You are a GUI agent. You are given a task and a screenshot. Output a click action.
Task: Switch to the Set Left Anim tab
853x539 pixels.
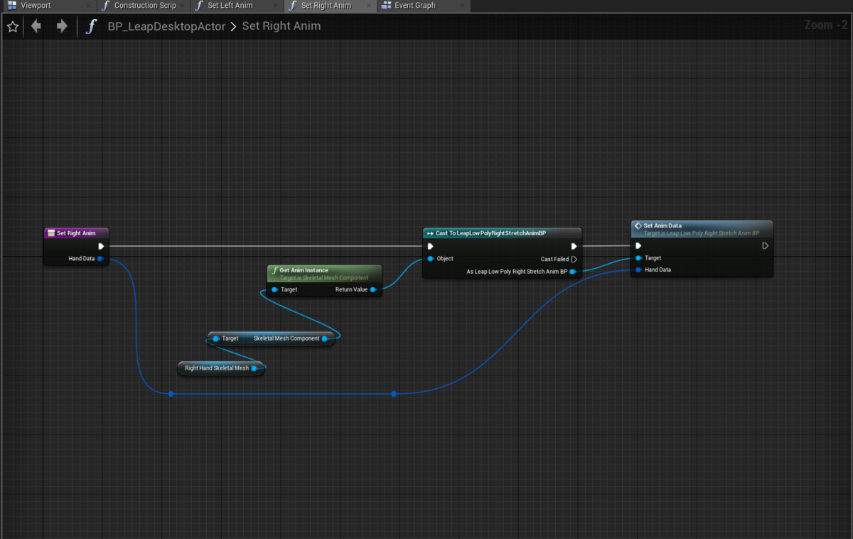(x=230, y=6)
